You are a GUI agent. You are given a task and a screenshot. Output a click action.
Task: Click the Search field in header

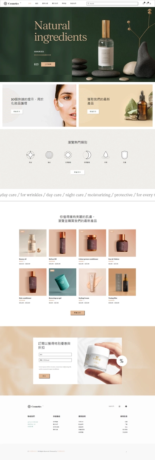pos(112,3)
